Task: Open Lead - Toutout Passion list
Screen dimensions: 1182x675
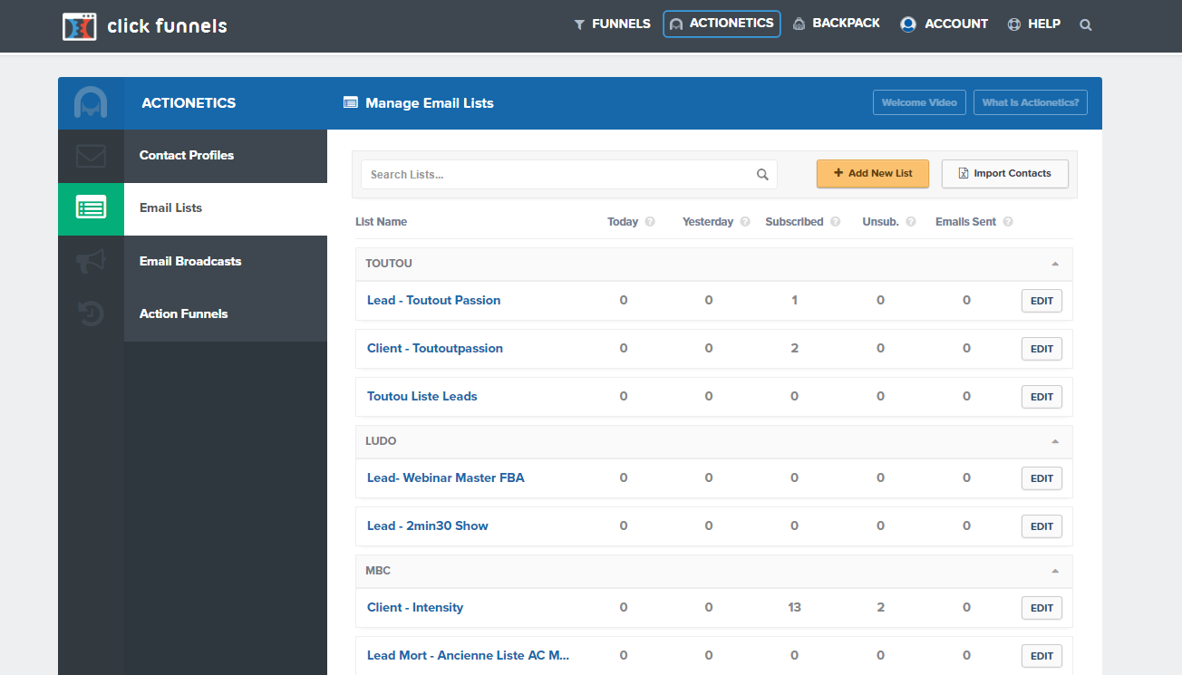Action: tap(433, 301)
